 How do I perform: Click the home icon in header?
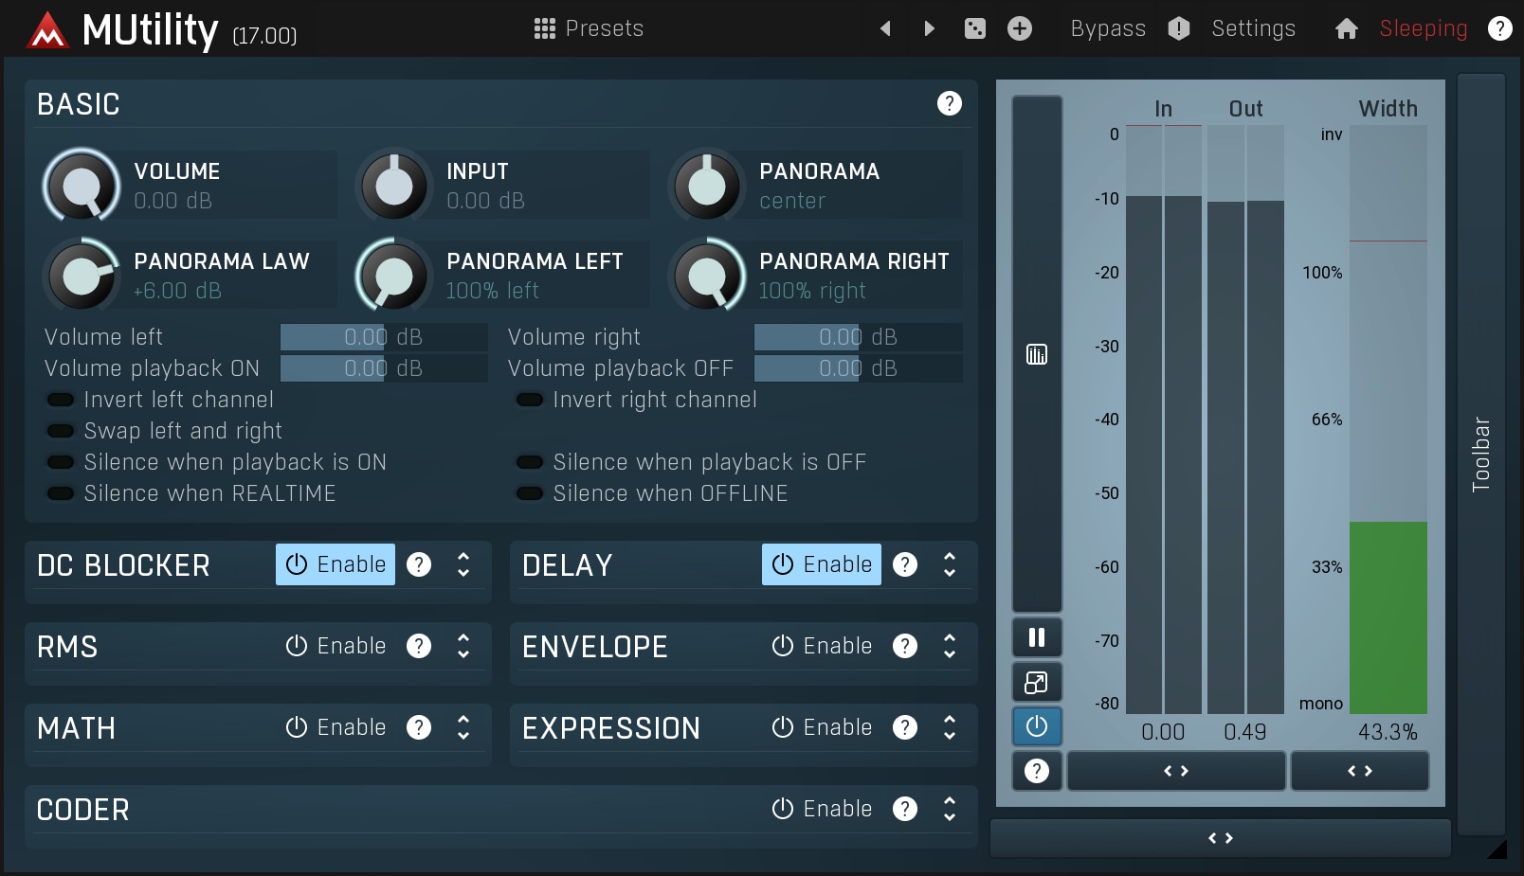point(1346,29)
